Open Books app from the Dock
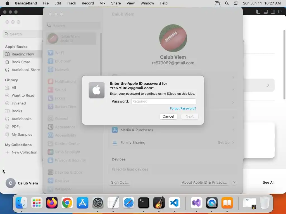This screenshot has width=286, height=214. [x=227, y=203]
